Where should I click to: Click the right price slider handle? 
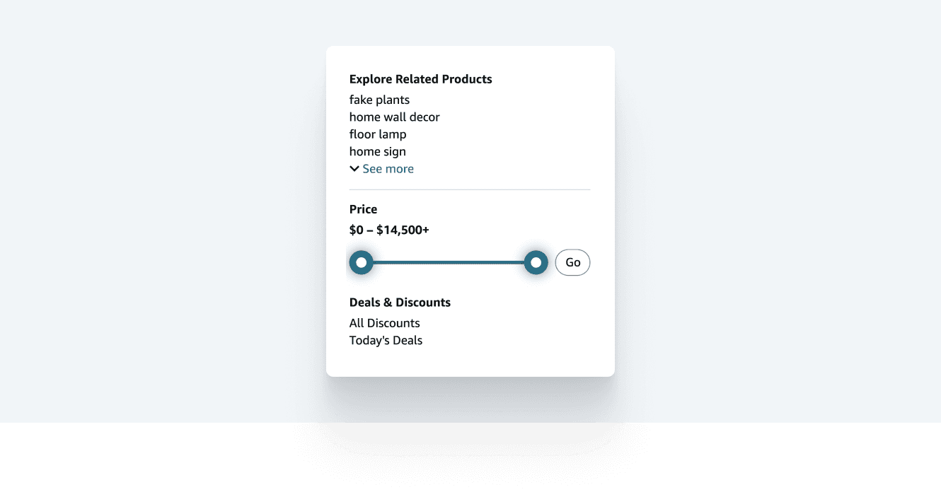pyautogui.click(x=536, y=262)
